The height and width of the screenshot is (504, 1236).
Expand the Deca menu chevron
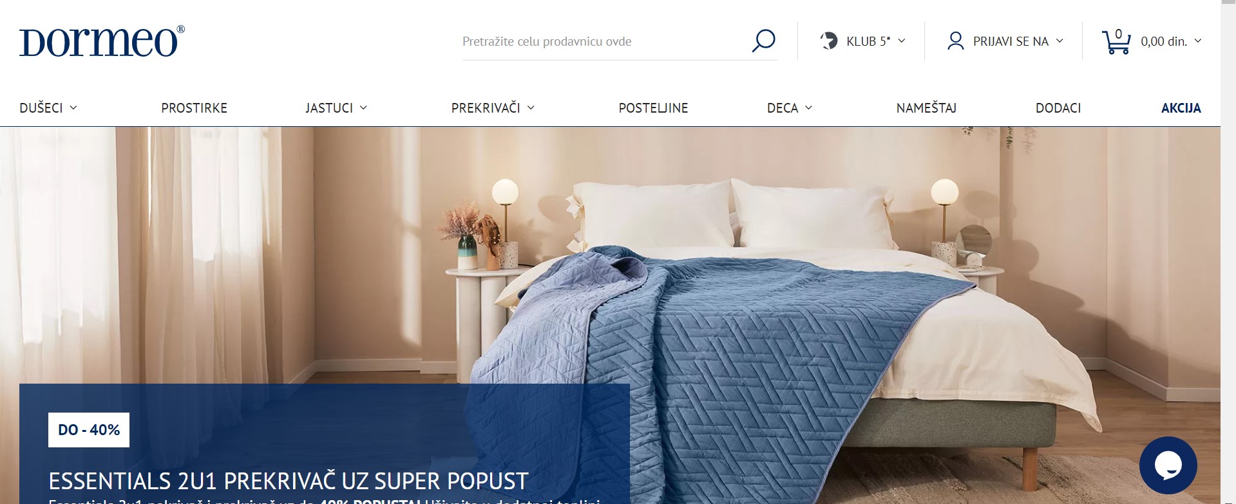point(808,107)
